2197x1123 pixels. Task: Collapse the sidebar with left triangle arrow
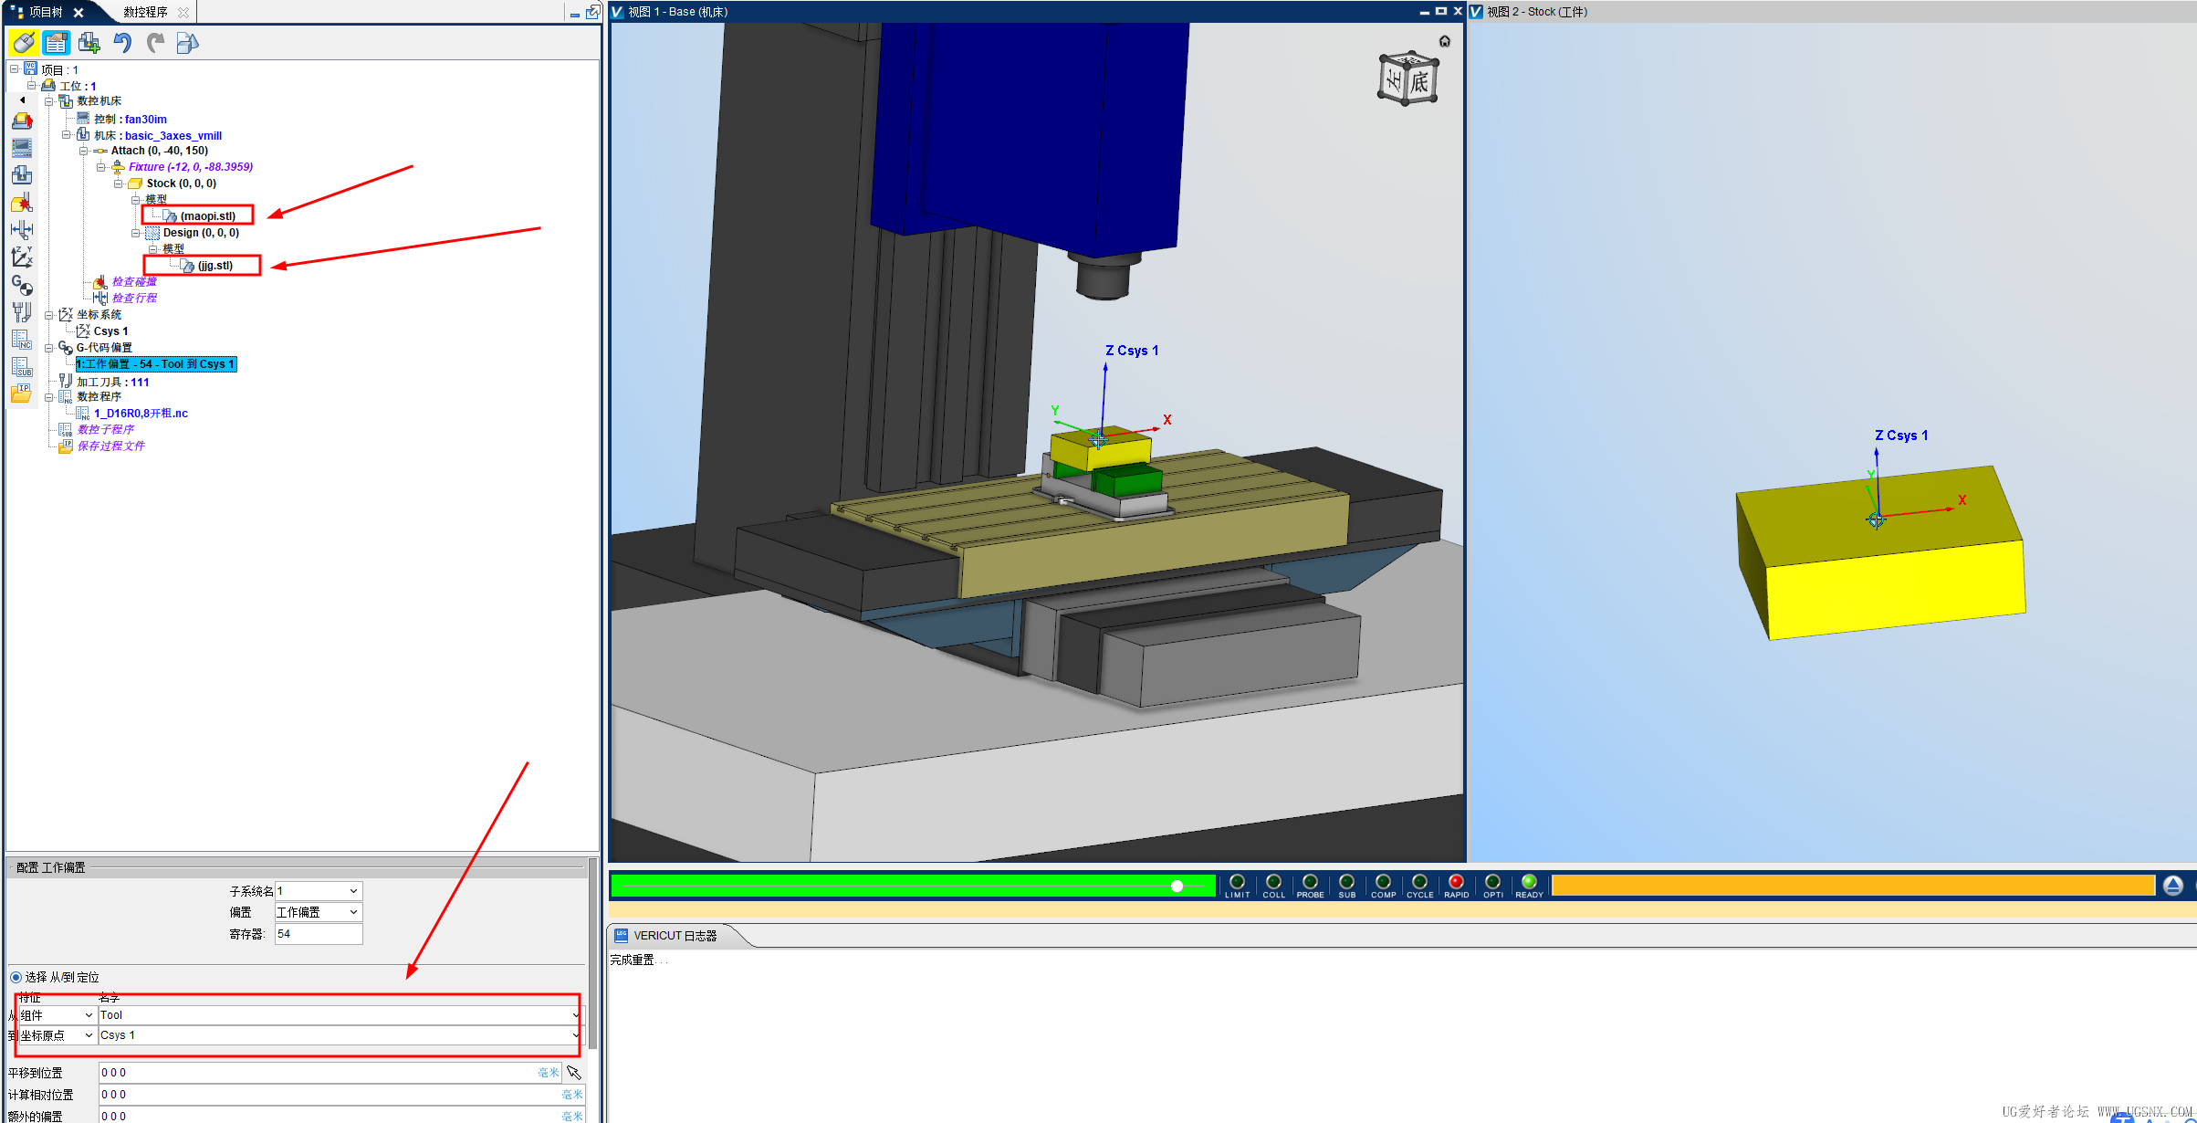coord(22,100)
